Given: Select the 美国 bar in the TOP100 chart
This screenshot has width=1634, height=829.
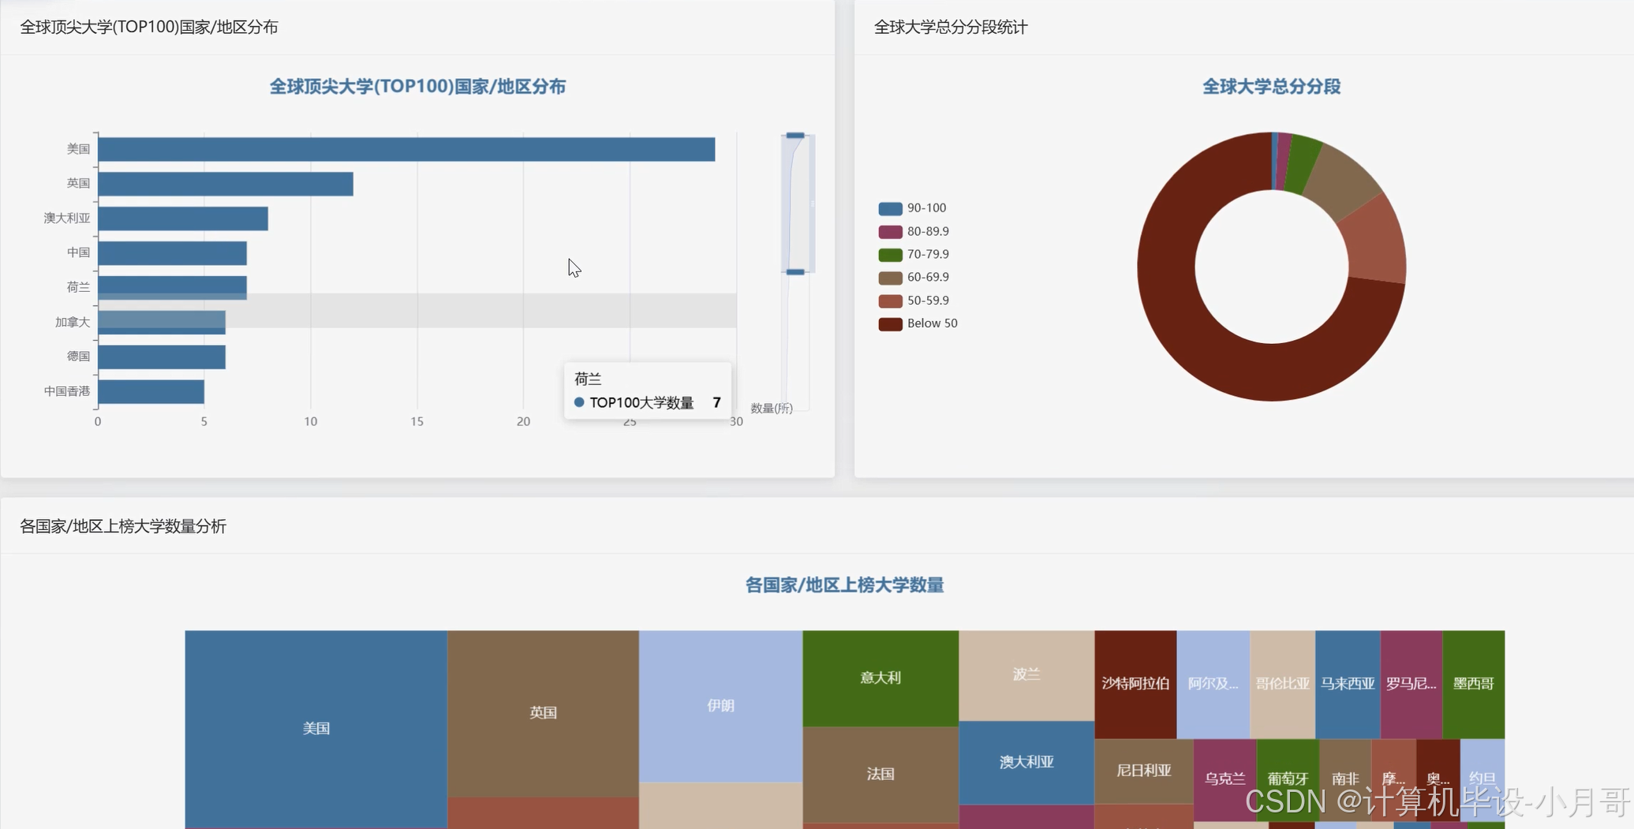Looking at the screenshot, I should pyautogui.click(x=394, y=148).
